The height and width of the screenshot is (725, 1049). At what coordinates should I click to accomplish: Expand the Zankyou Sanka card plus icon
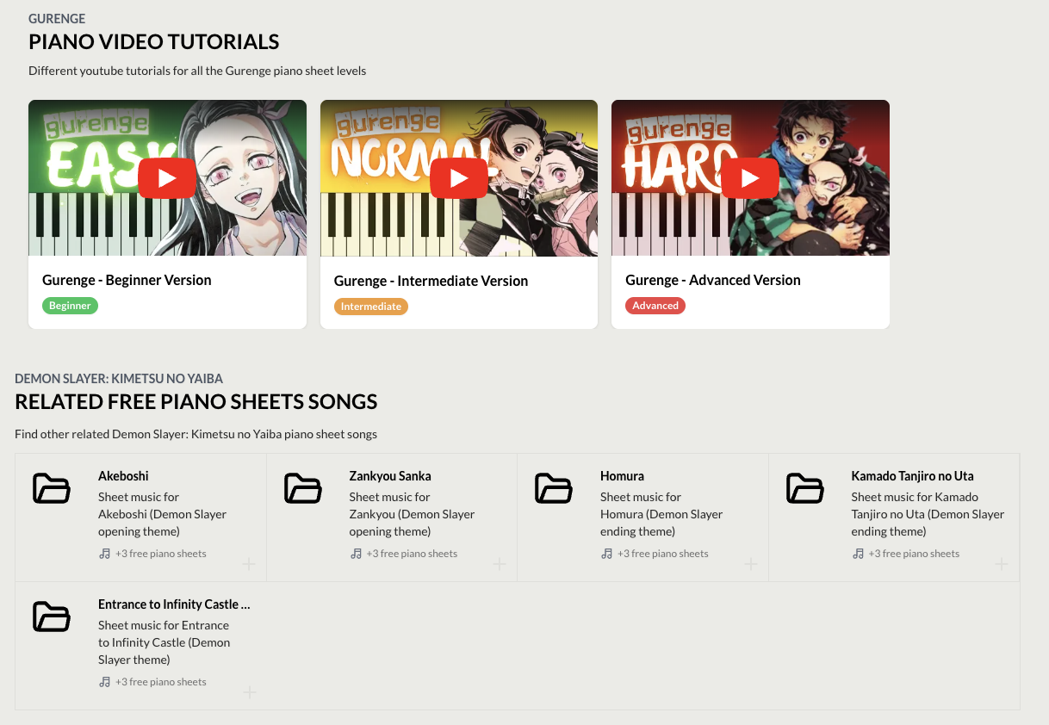pos(500,564)
